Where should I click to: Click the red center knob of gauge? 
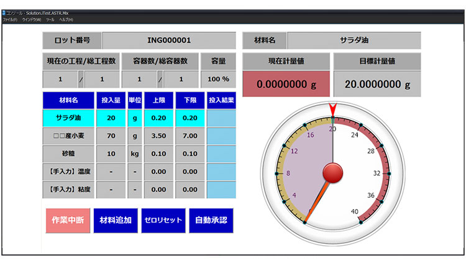pos(333,173)
